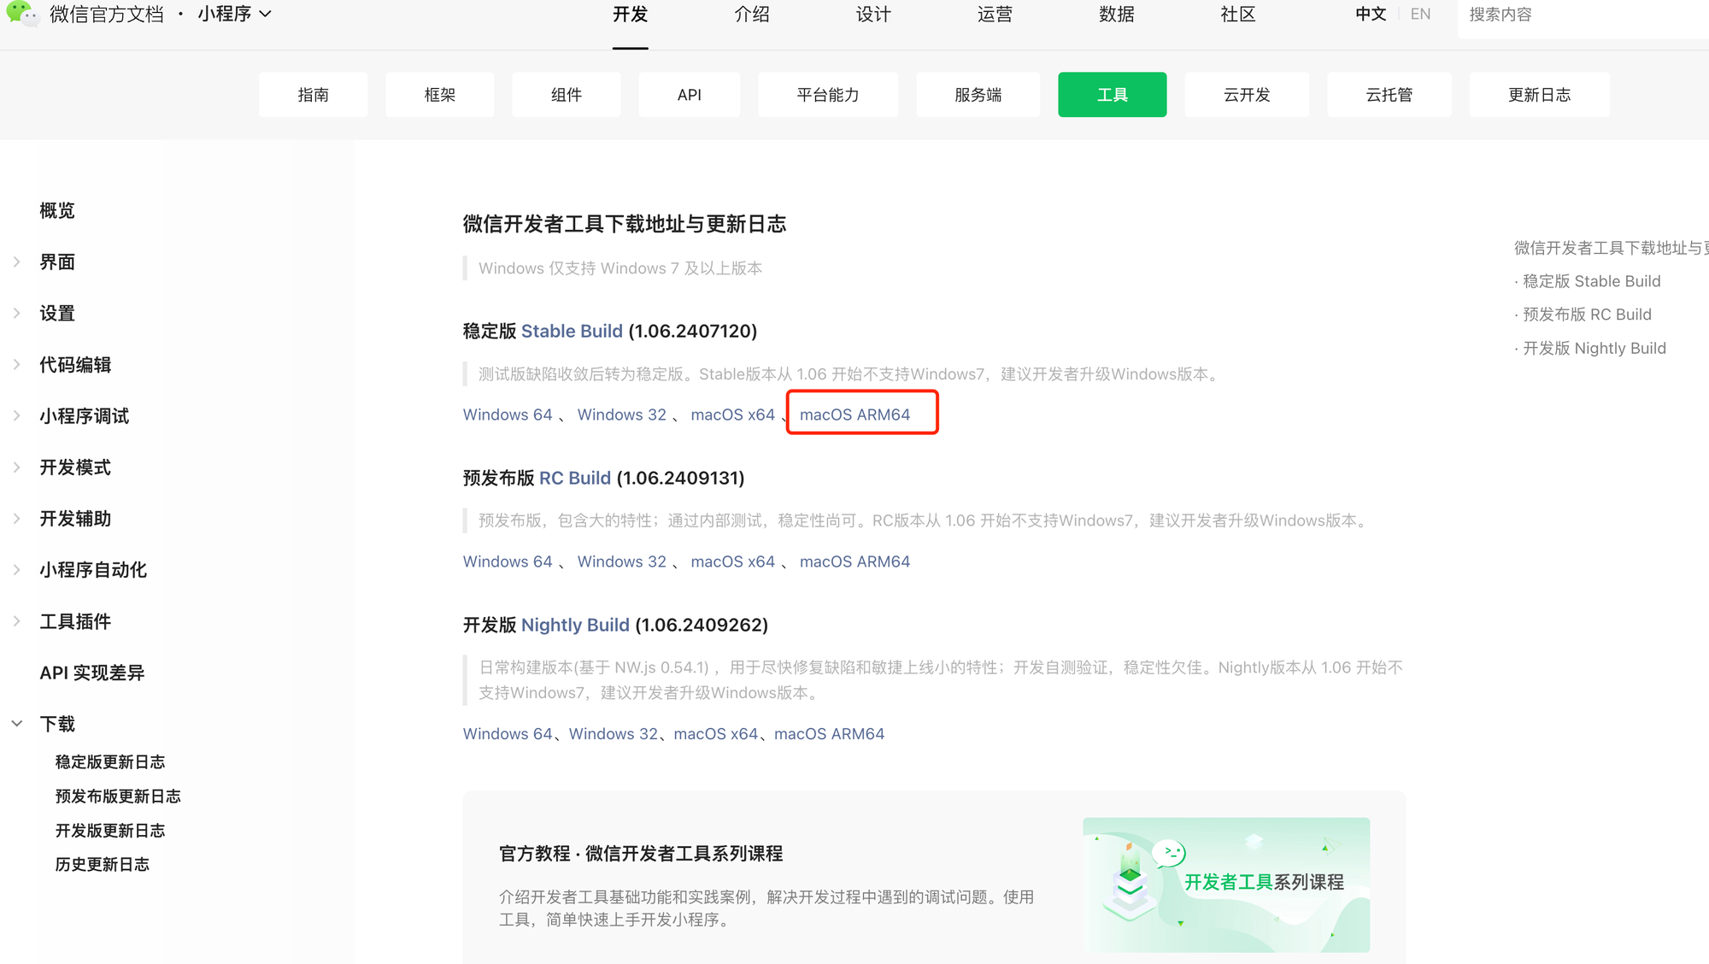The image size is (1709, 964).
Task: Open the 设计 top navigation tab
Action: click(x=873, y=15)
